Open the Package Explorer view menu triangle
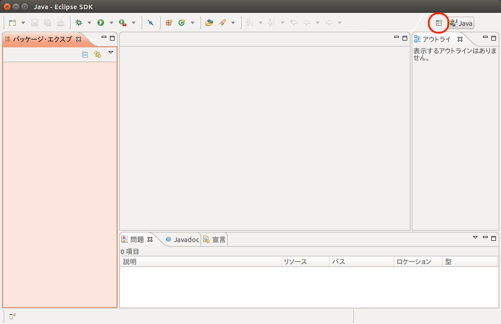 point(111,52)
